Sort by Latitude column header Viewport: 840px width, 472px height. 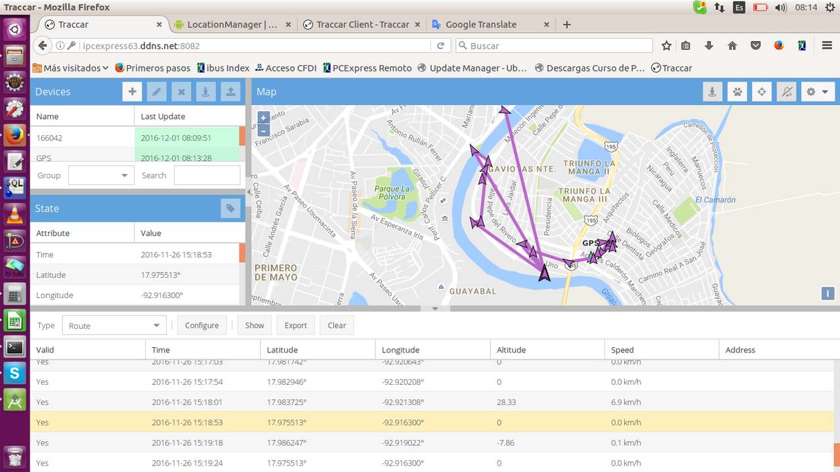pos(318,350)
